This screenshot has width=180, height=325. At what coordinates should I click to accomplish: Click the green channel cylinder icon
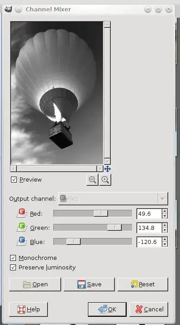pos(22,227)
